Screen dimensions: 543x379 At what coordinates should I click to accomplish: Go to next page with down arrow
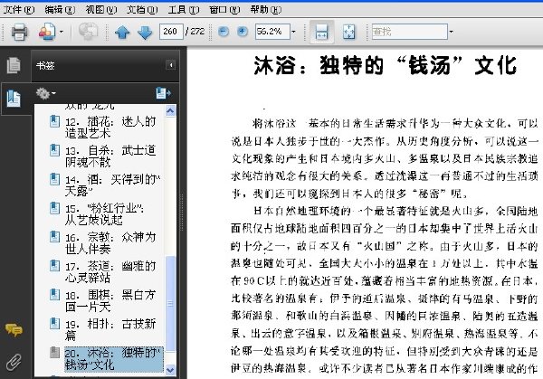coord(145,33)
